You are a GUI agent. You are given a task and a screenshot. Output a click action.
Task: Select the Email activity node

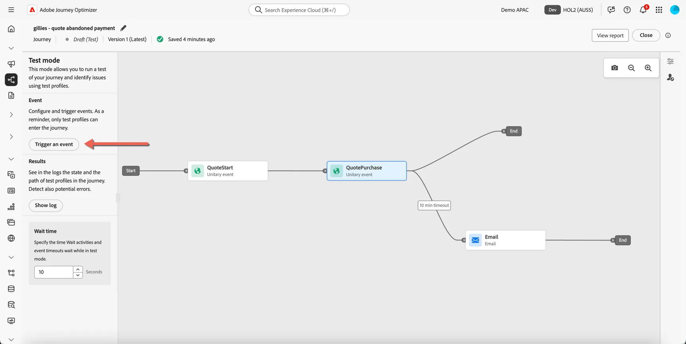[x=505, y=240]
